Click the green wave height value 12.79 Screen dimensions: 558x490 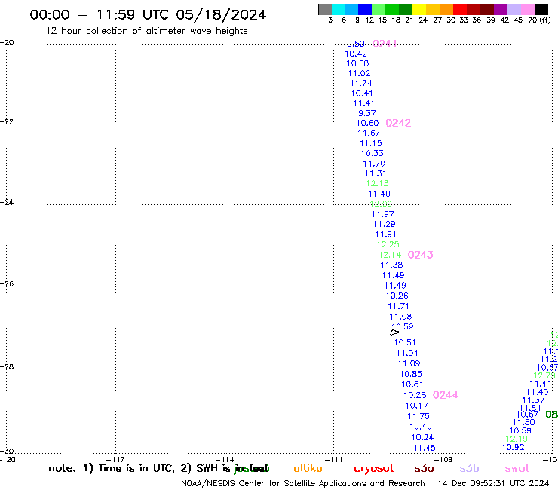[x=544, y=375]
